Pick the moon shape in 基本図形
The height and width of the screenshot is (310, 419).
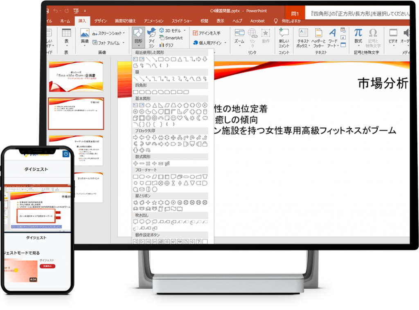point(198,118)
